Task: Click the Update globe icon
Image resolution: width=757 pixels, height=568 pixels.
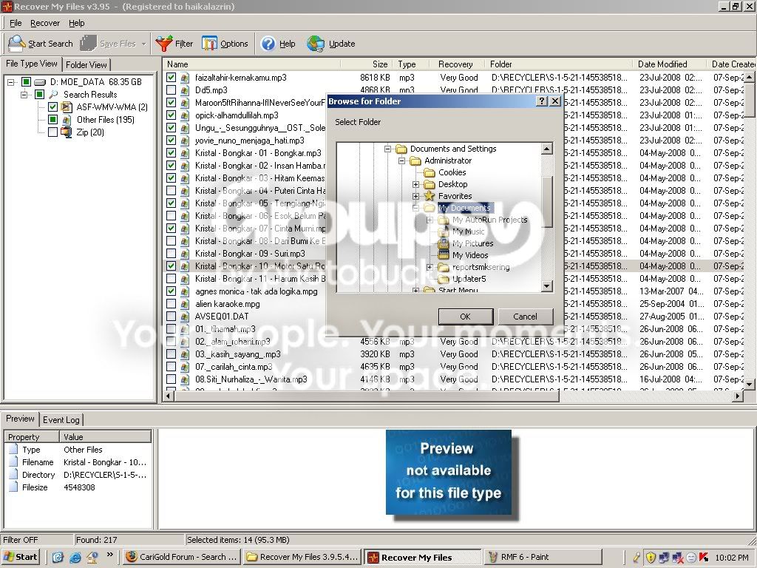Action: pyautogui.click(x=316, y=44)
